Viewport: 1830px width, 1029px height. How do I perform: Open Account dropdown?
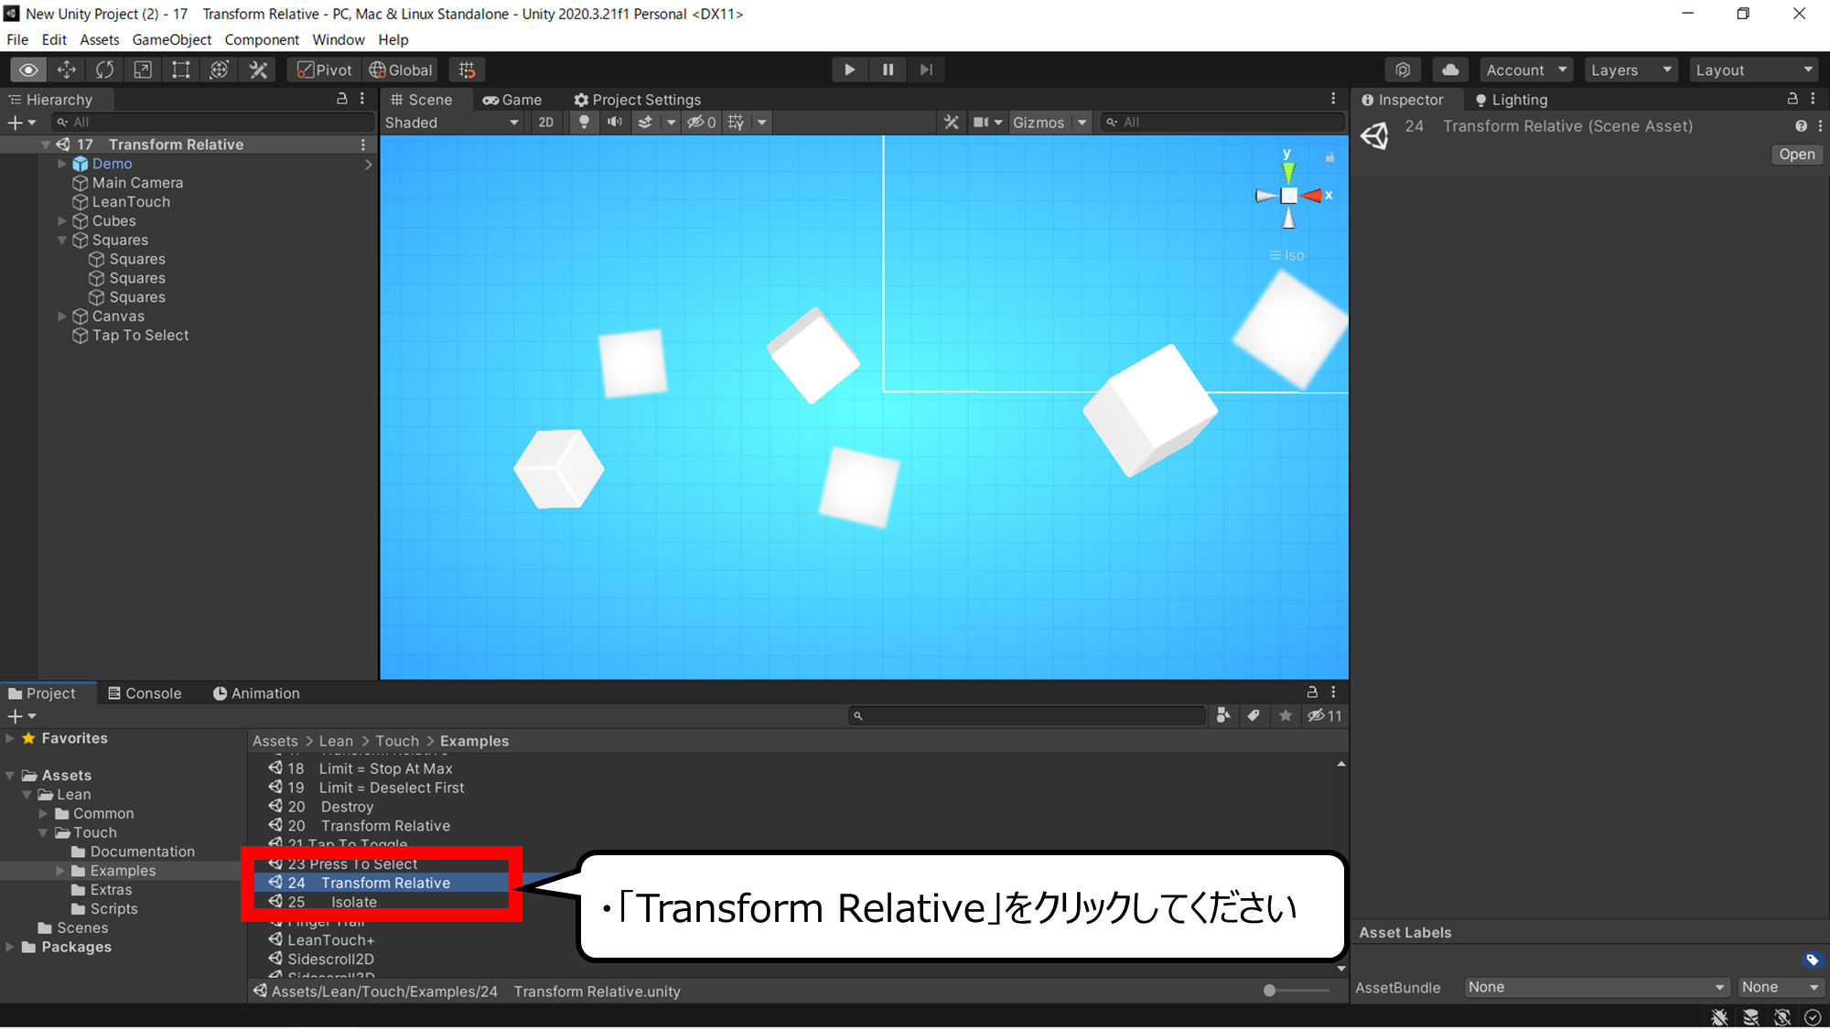1525,70
